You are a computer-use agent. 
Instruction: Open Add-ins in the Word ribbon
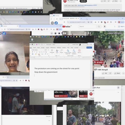[79, 51]
